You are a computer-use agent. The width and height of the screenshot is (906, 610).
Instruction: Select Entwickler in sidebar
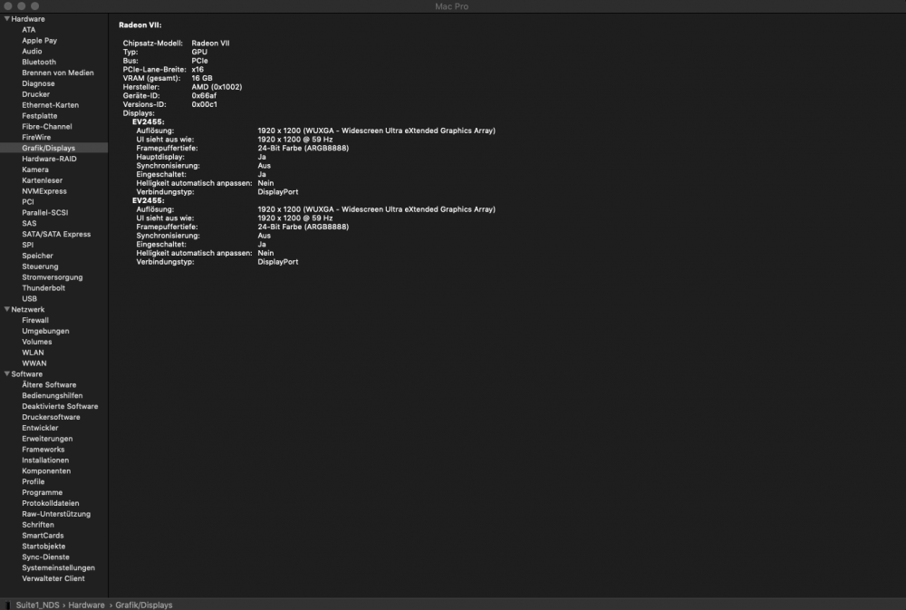[40, 428]
